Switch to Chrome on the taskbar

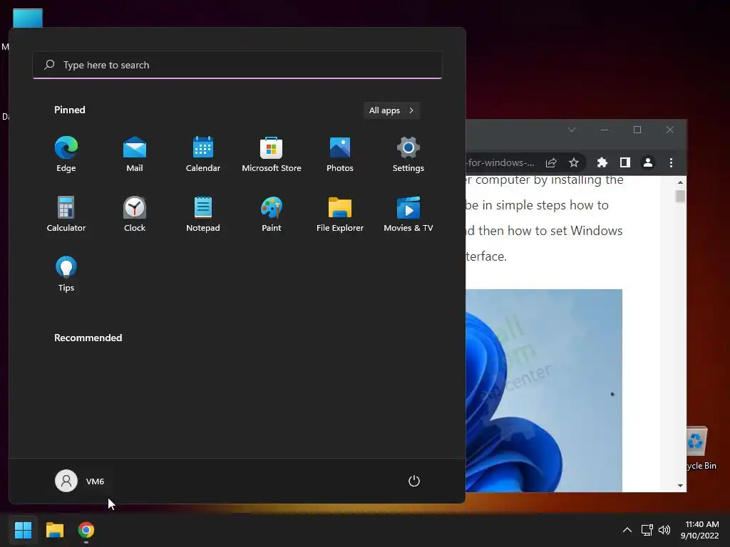click(86, 530)
